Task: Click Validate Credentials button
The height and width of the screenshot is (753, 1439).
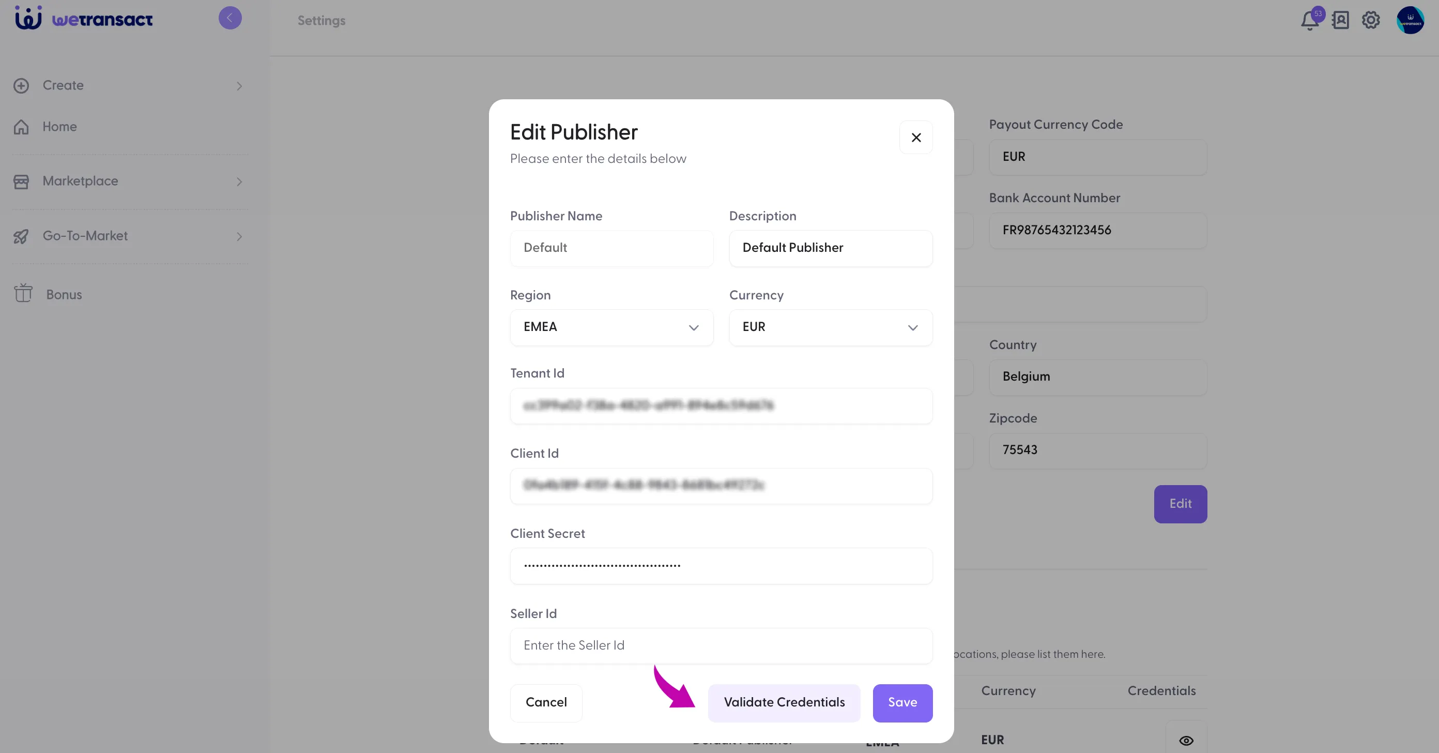Action: [x=784, y=703]
